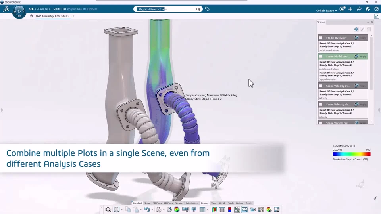Expand the Paste dropdown arrow
This screenshot has height=214, width=381.
140,210
